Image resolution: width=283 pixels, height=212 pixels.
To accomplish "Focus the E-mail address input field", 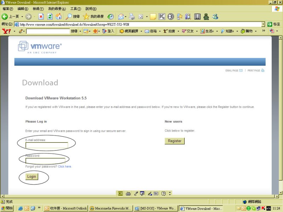I will click(x=47, y=145).
